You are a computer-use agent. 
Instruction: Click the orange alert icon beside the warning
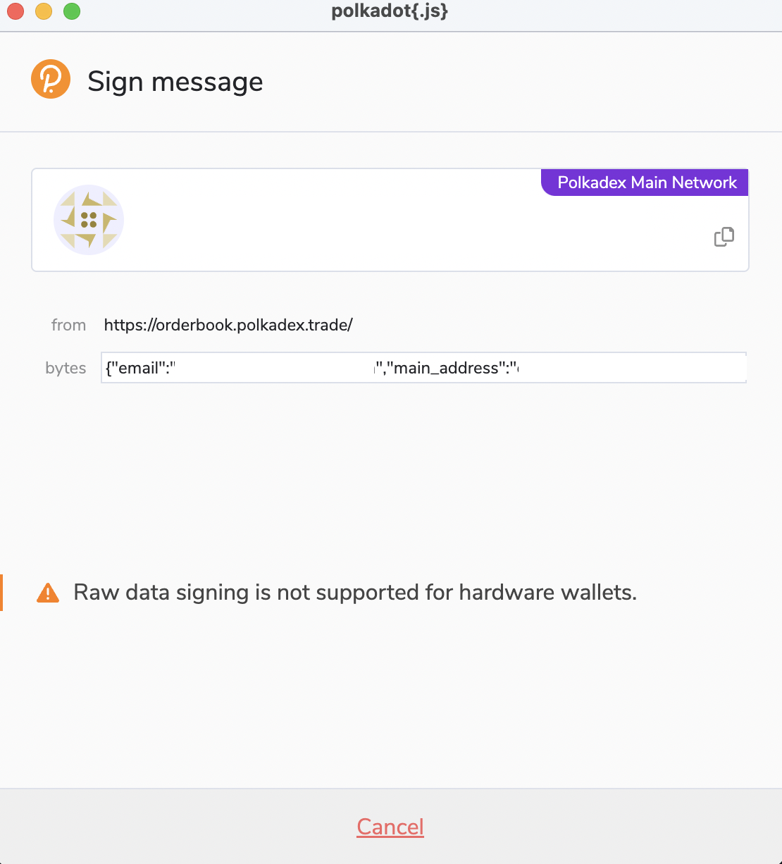pyautogui.click(x=47, y=592)
